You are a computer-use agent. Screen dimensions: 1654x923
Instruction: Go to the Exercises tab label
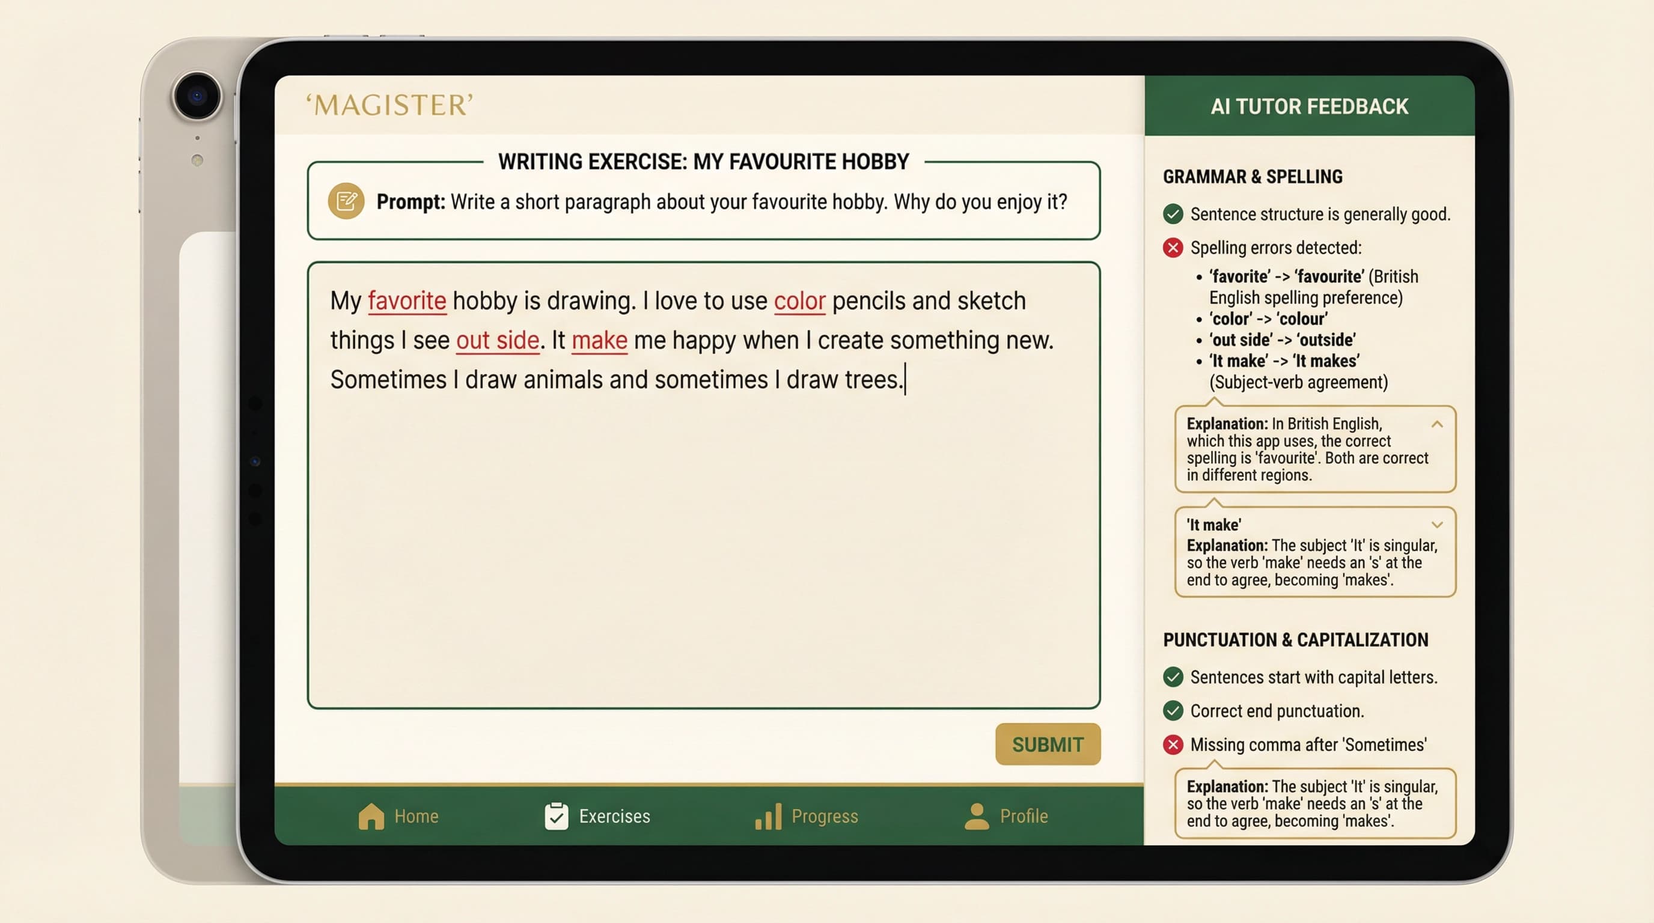[x=614, y=817]
